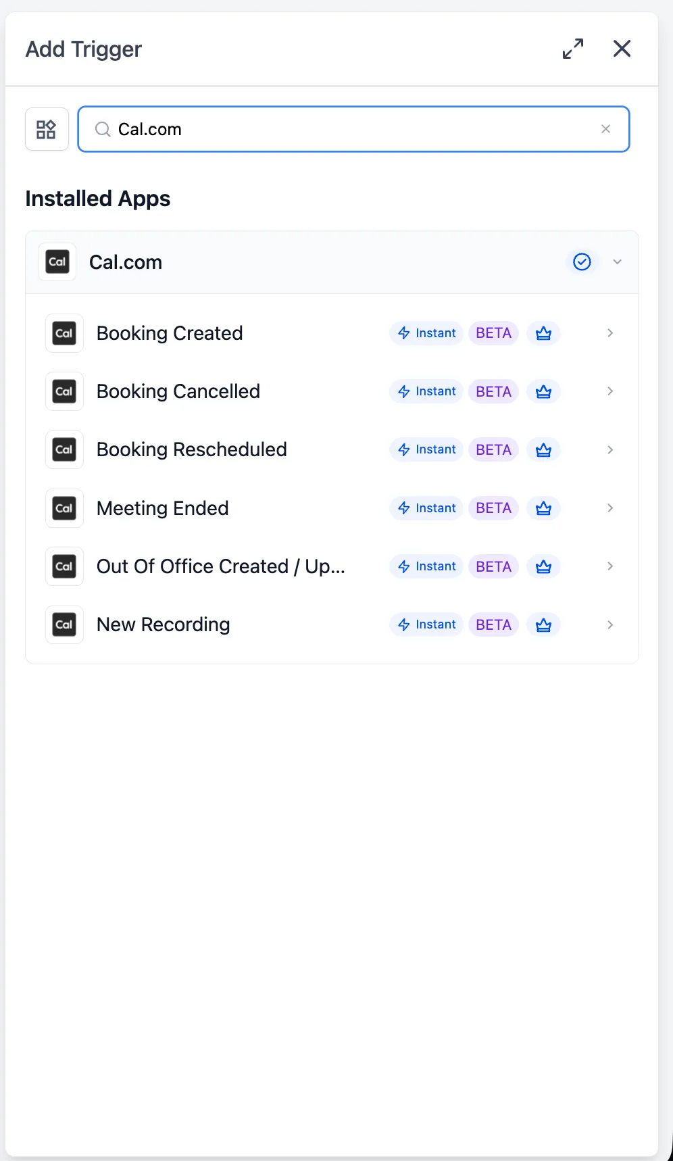This screenshot has width=673, height=1161.
Task: Click the Cal icon beside Out Of Office
Action: coord(64,566)
